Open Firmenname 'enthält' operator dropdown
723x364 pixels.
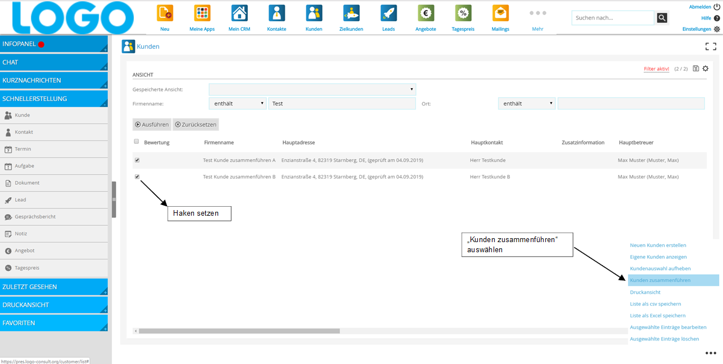[237, 103]
